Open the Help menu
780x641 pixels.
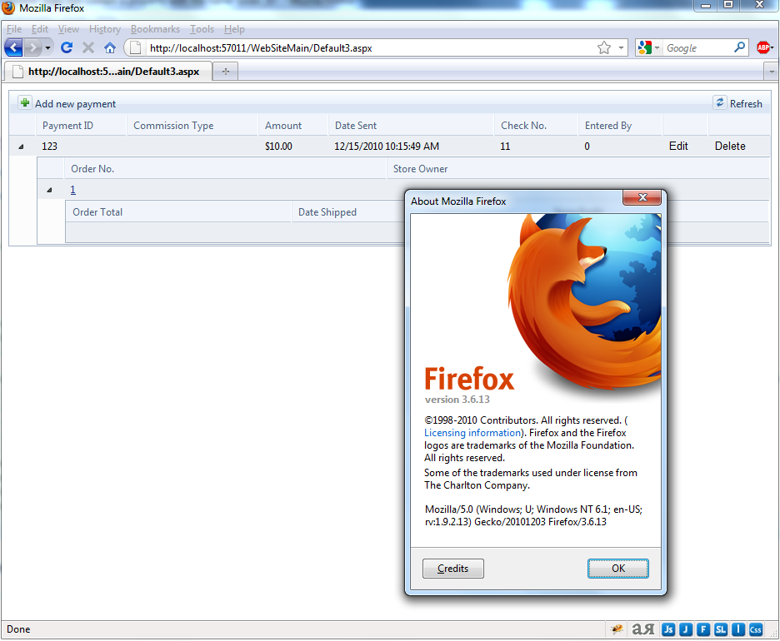tap(234, 29)
